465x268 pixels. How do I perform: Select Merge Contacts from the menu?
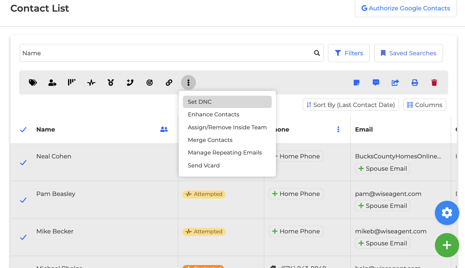pyautogui.click(x=227, y=140)
